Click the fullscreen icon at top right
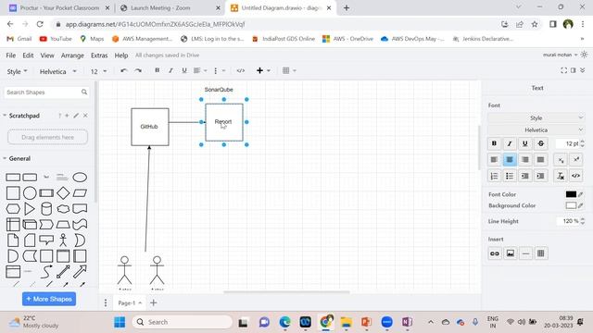 563,70
